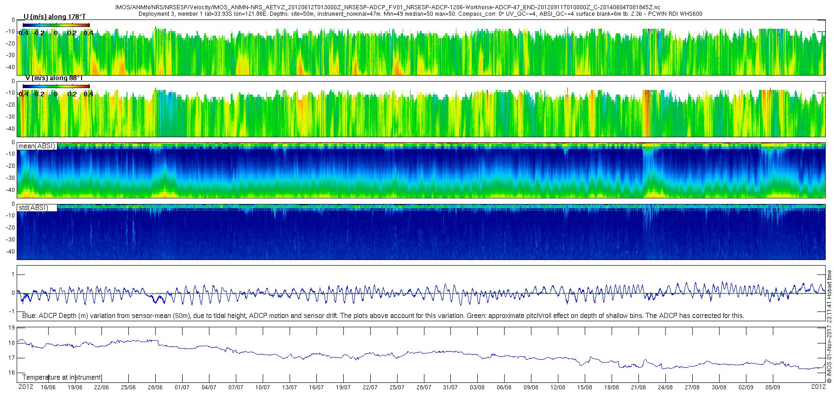Click the 25/07 date tick label
This screenshot has height=394, width=834.
coord(397,388)
